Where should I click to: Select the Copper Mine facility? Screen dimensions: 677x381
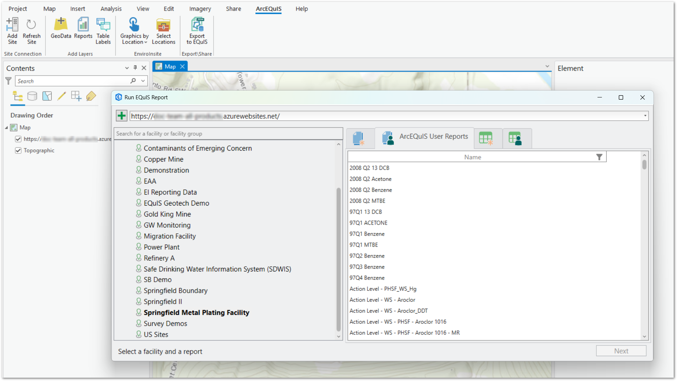point(163,159)
